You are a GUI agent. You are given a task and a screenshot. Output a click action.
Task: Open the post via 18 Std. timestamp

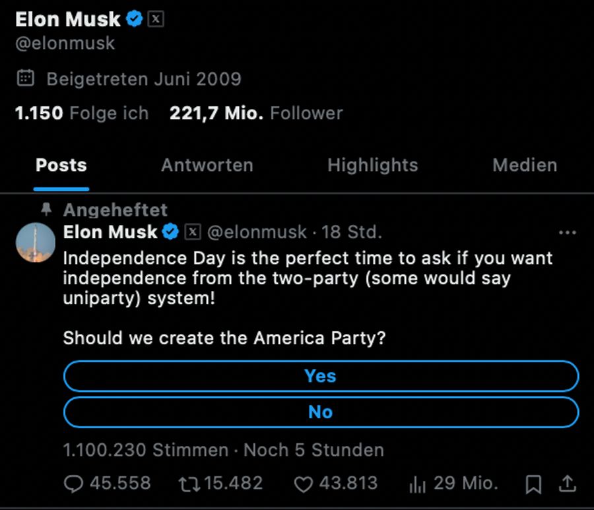(352, 232)
